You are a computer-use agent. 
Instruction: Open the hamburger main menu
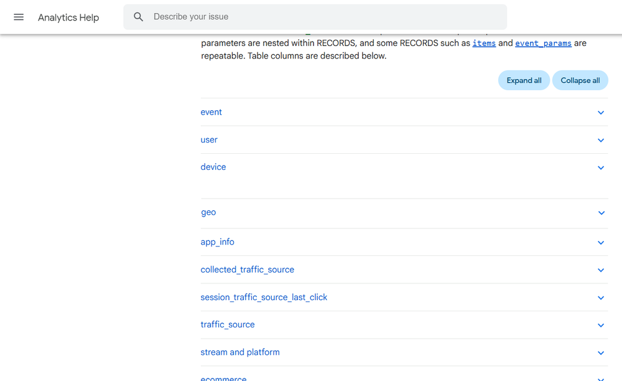pos(19,17)
